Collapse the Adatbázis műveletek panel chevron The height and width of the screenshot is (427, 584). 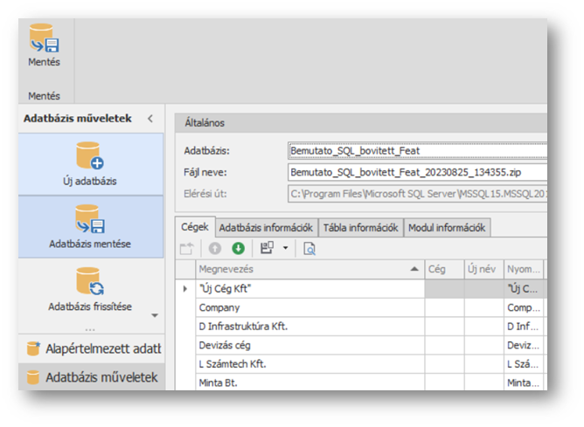point(149,118)
